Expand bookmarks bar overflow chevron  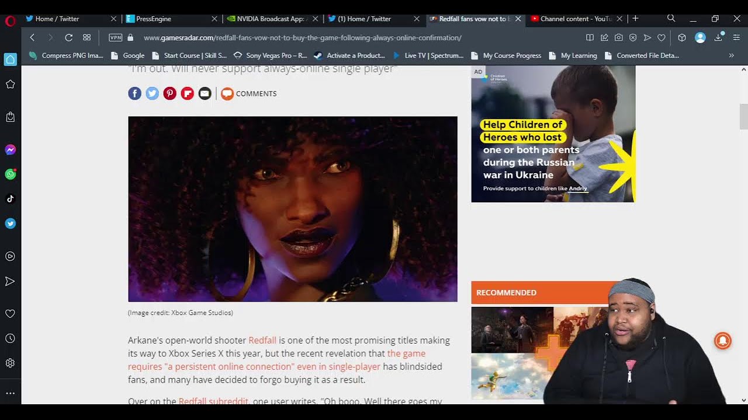point(731,55)
